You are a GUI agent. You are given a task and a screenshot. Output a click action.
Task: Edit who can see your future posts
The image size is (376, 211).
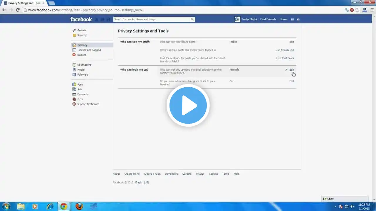coord(291,42)
